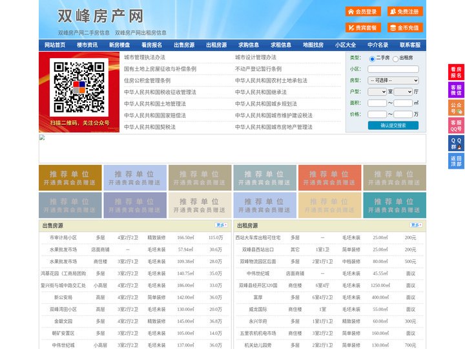
Task: Click the 返回顶部 floating sidebar icon
Action: click(x=456, y=161)
